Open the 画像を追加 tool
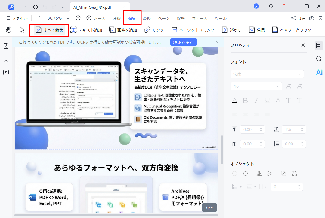This screenshot has height=218, width=325. (123, 30)
